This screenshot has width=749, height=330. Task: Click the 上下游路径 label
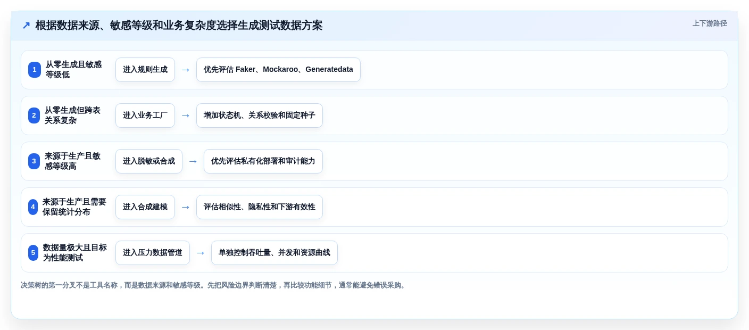pos(710,23)
